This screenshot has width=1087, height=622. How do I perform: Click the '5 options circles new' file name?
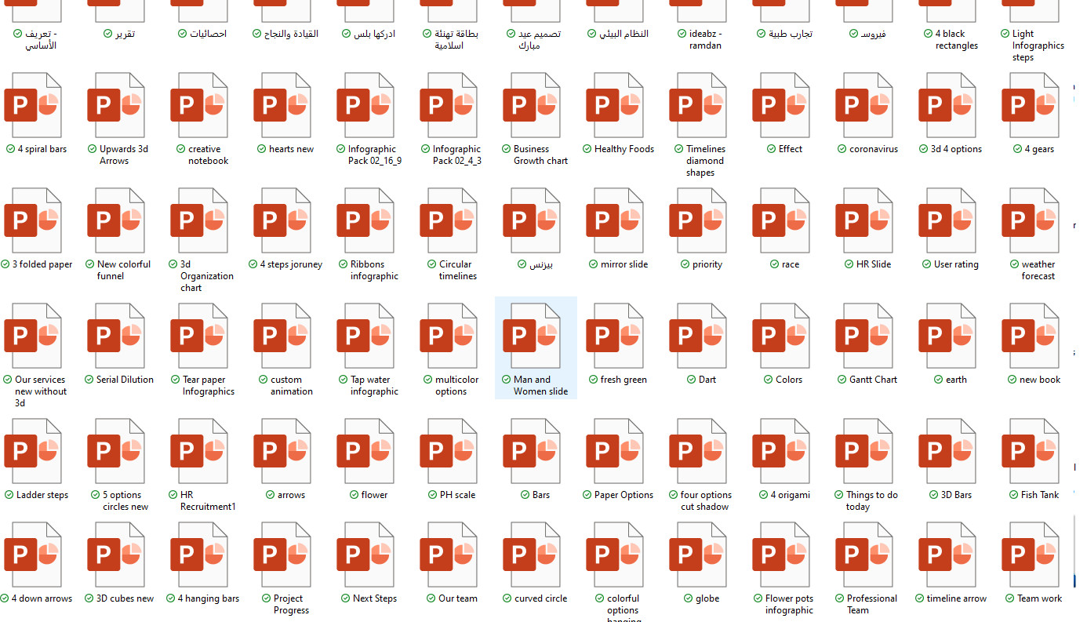click(125, 500)
